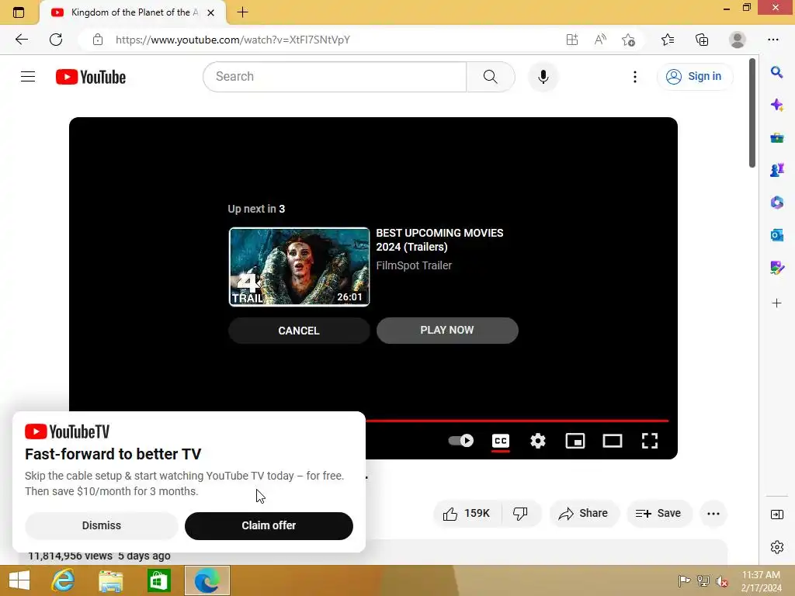The height and width of the screenshot is (596, 795).
Task: Open Best Upcoming Movies 2024 thumbnail
Action: 299,267
